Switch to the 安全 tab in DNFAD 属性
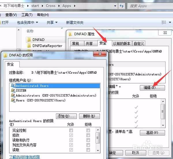Image resolution: width=173 pixels, height=159 pixels. coord(104,43)
